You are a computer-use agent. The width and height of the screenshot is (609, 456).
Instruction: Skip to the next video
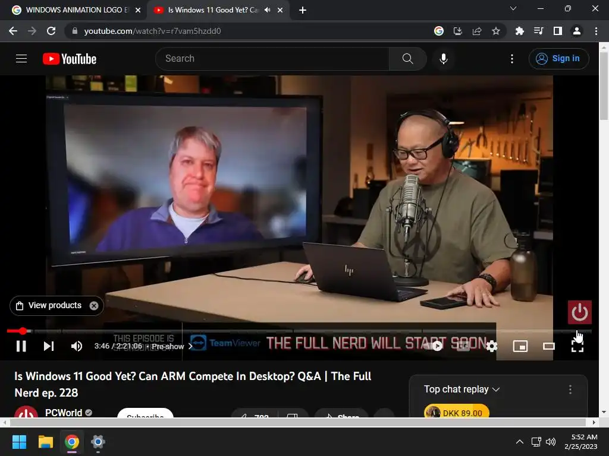(49, 346)
